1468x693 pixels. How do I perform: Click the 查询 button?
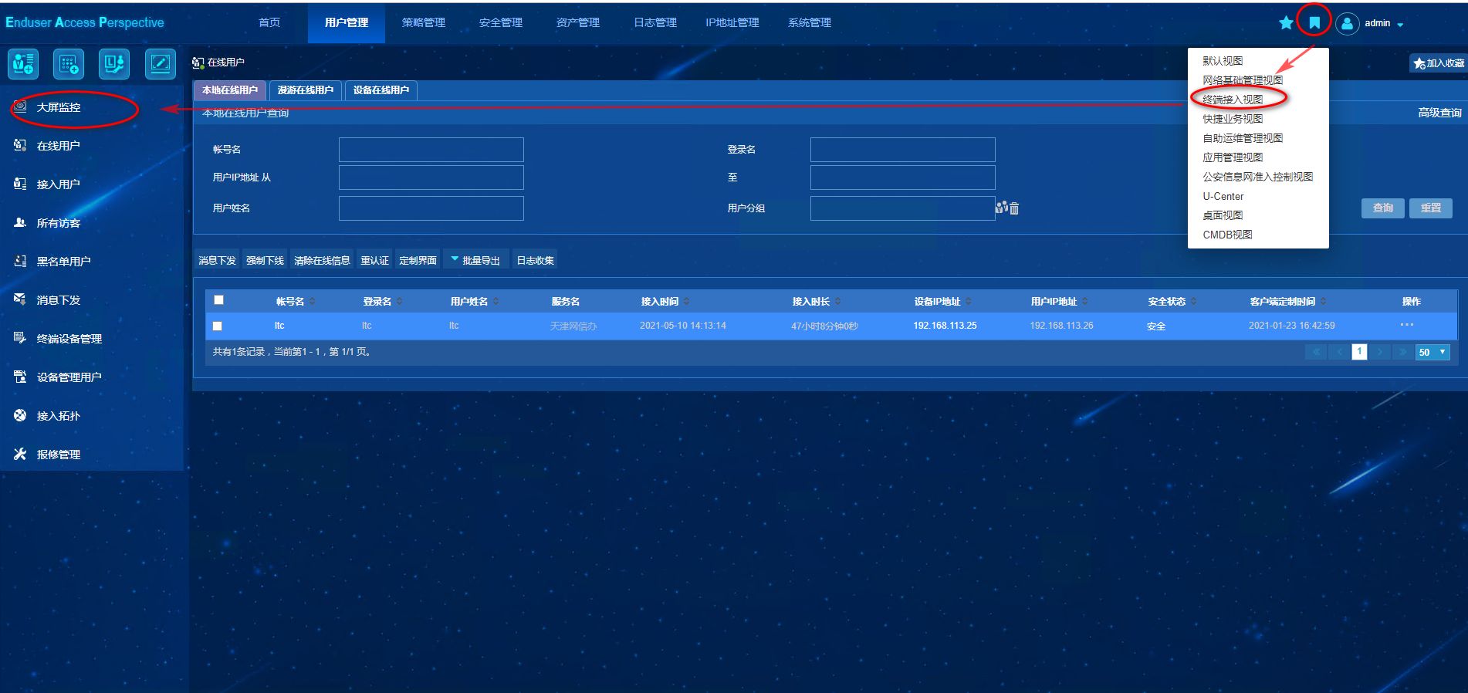[1383, 208]
